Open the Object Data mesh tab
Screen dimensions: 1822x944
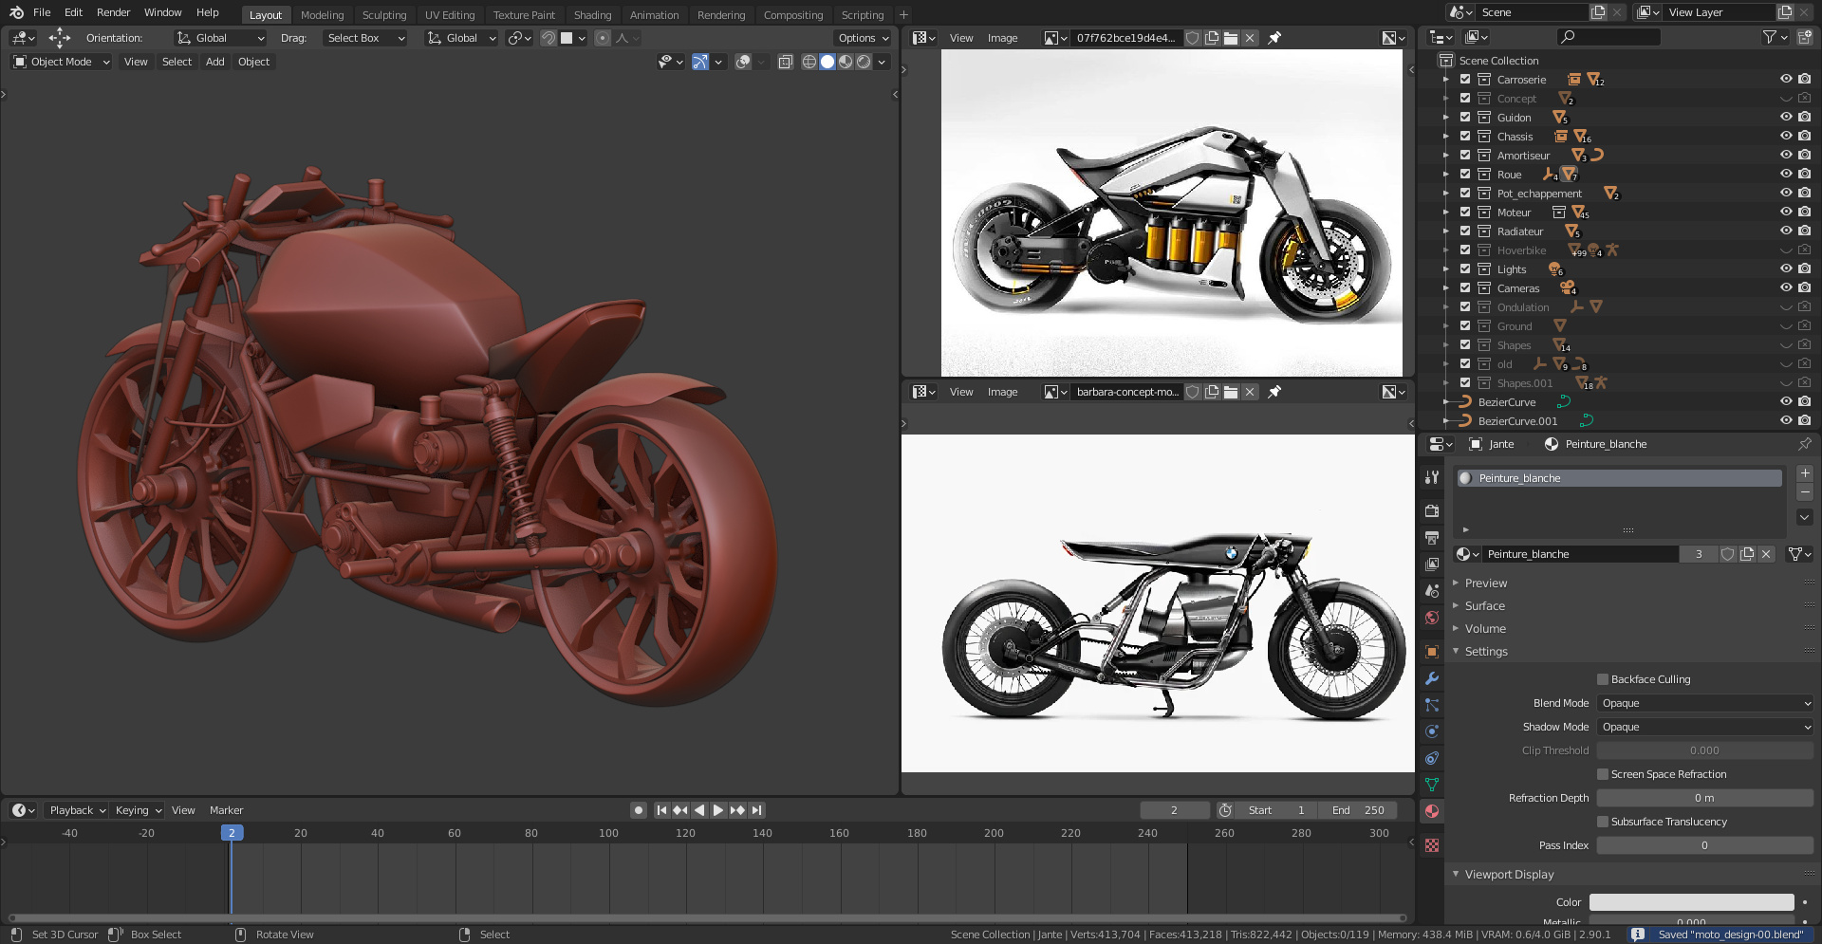pyautogui.click(x=1432, y=784)
